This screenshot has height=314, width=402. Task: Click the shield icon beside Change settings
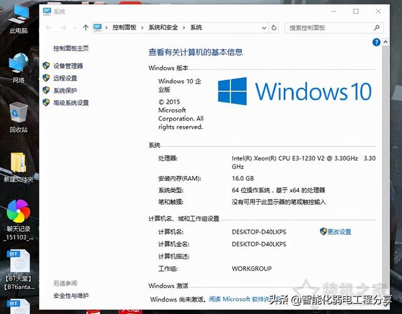click(323, 232)
